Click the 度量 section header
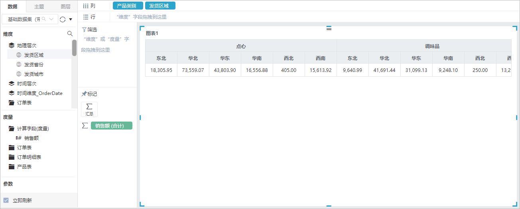Screen dimensions: 520x209 (8, 117)
